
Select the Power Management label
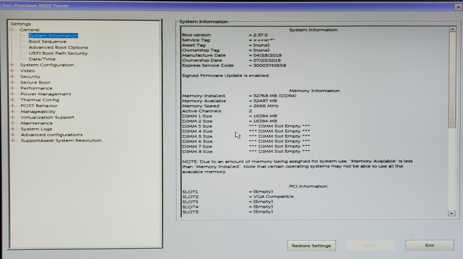point(46,94)
